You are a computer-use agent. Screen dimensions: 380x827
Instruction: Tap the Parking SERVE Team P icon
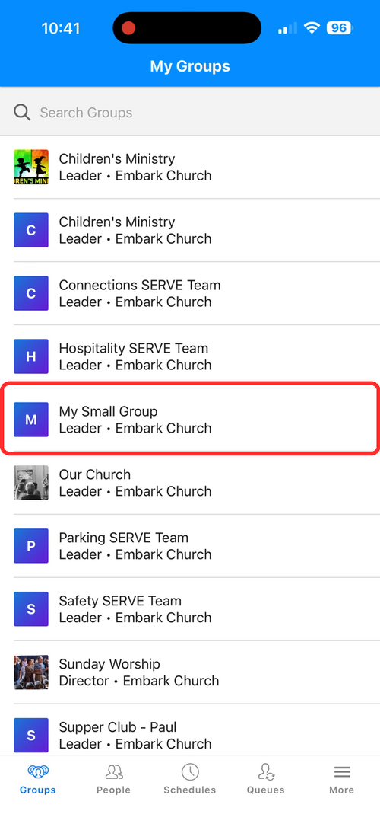[x=31, y=546]
